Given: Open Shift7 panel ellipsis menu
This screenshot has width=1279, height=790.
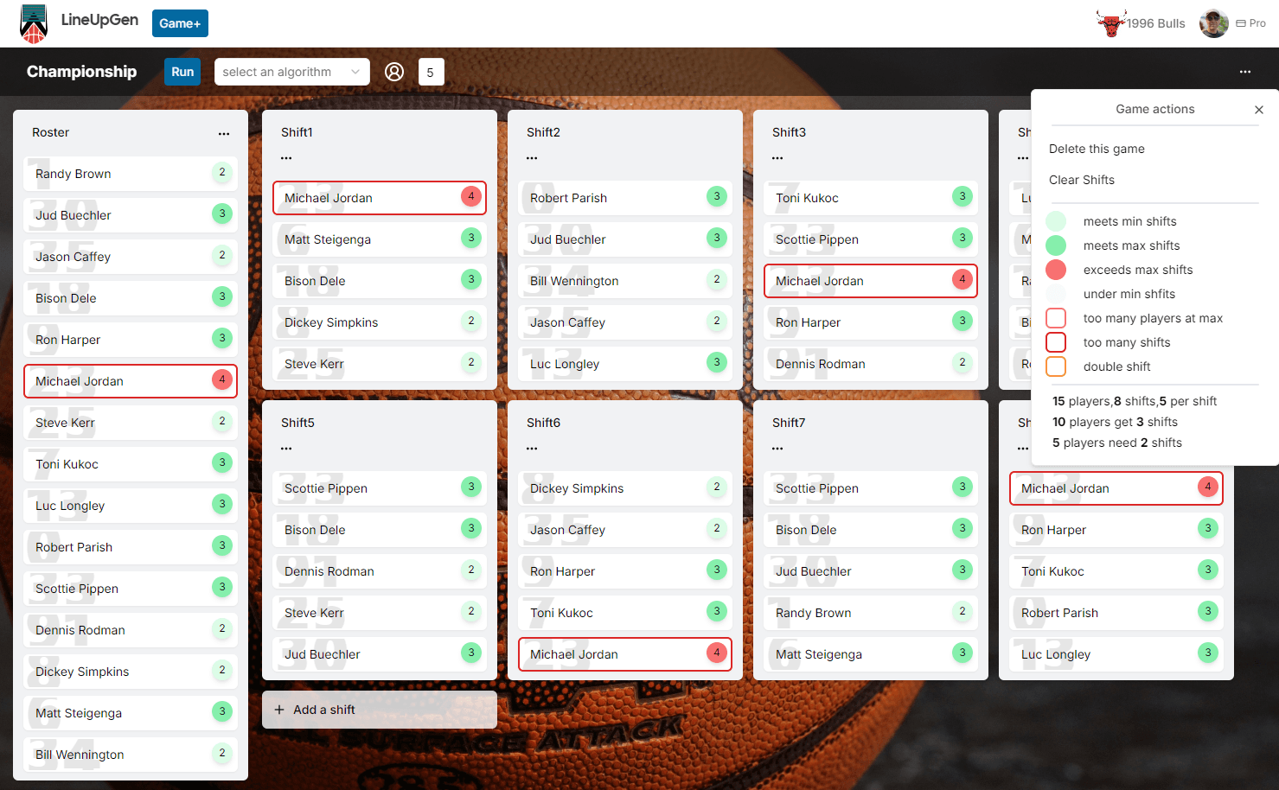Looking at the screenshot, I should pyautogui.click(x=777, y=447).
